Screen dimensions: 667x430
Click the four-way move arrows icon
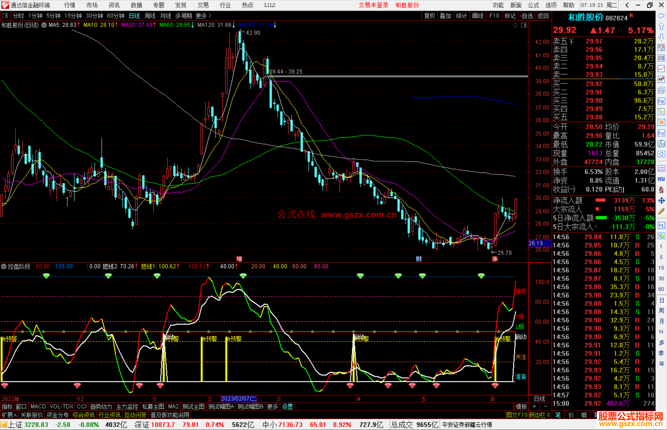click(661, 201)
